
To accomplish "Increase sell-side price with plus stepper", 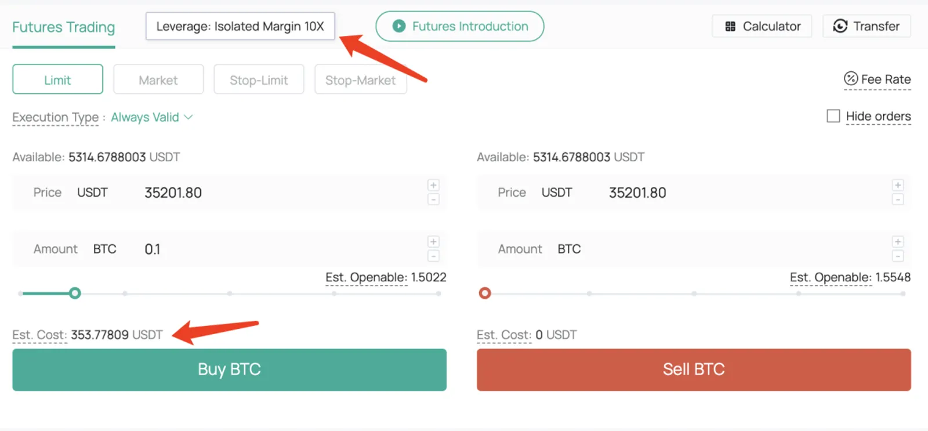I will pos(898,185).
